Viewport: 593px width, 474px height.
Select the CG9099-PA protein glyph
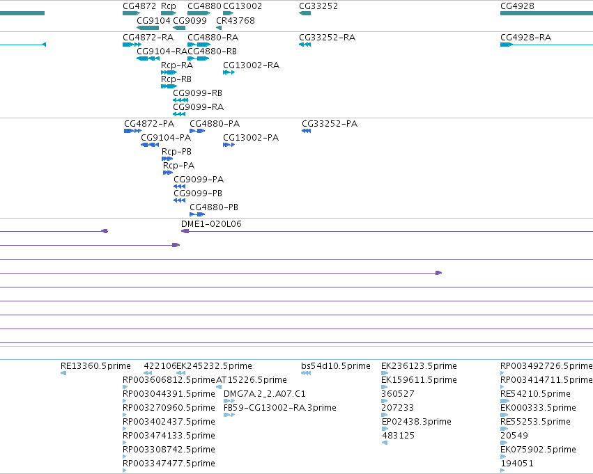[x=179, y=187]
